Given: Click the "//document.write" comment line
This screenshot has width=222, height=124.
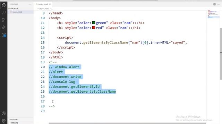Looking at the screenshot, I should [65, 77].
